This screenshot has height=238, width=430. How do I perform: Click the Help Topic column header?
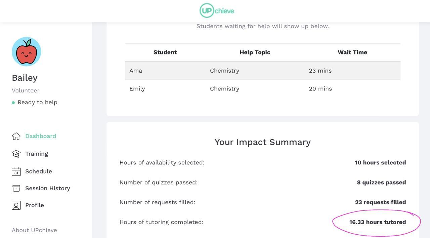click(255, 52)
